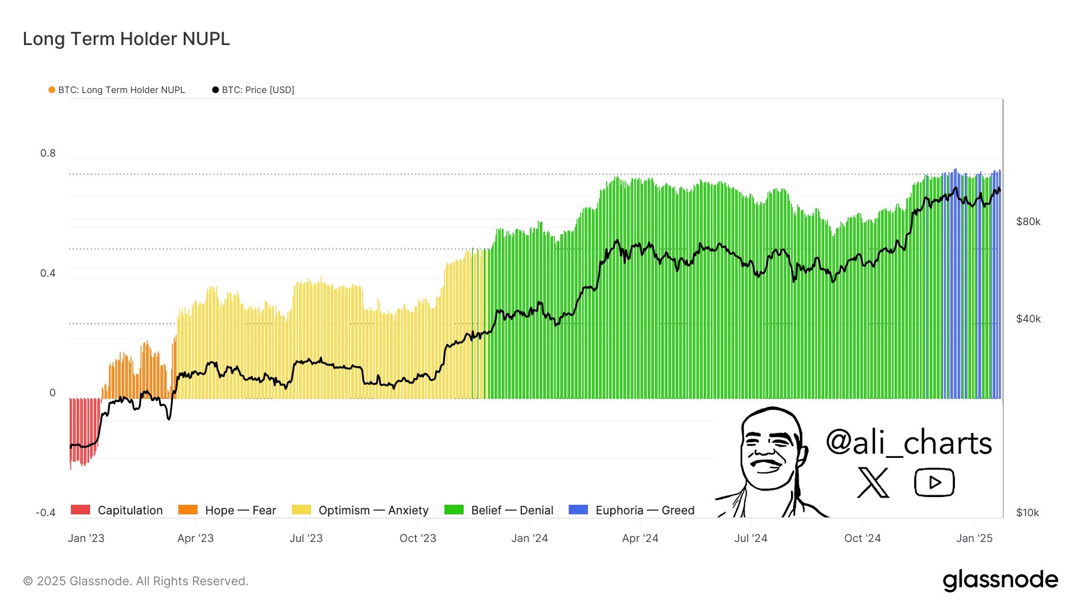Click the 'Hope — Fear' legend text

point(241,510)
